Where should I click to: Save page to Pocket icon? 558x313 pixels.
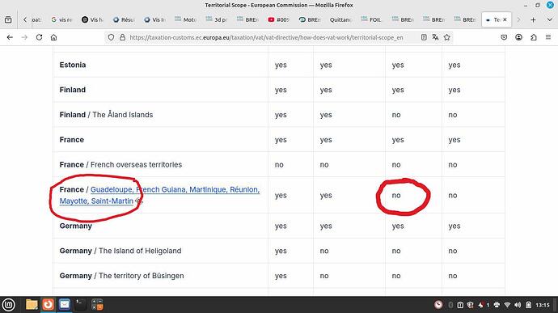tap(504, 37)
